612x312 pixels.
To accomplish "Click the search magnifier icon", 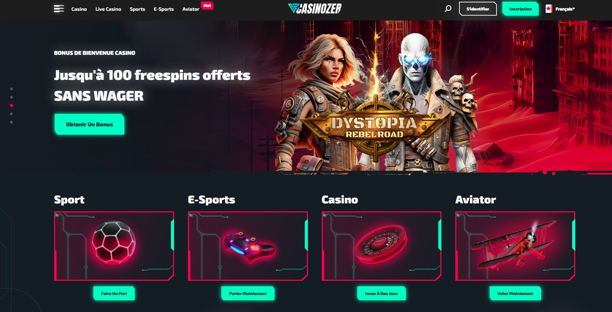I will pos(448,9).
